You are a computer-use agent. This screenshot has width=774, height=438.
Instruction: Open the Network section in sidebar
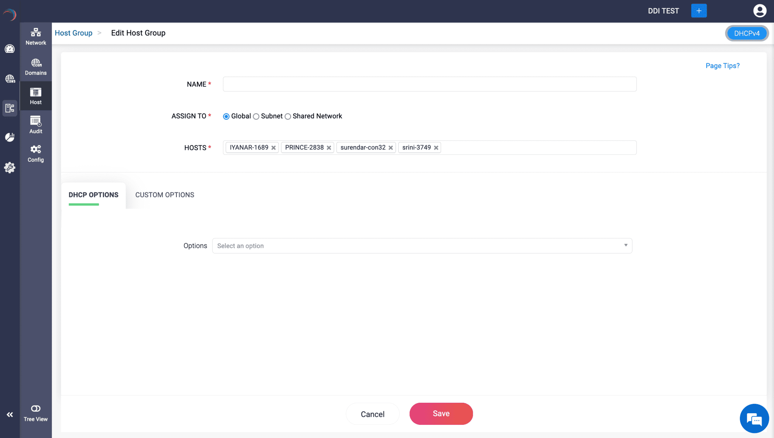[x=36, y=36]
